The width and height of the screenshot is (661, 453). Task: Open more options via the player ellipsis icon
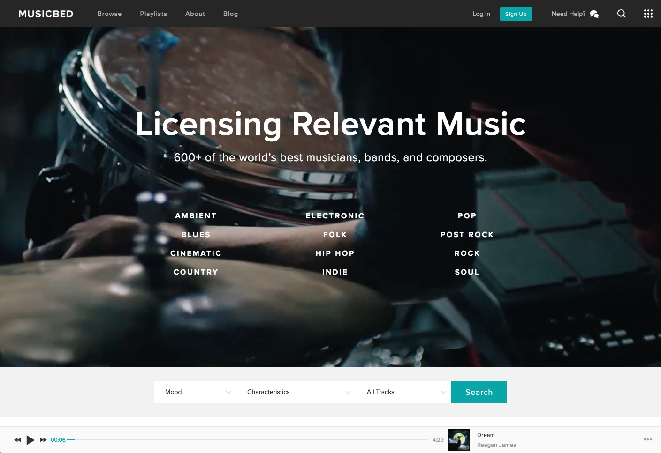tap(647, 440)
